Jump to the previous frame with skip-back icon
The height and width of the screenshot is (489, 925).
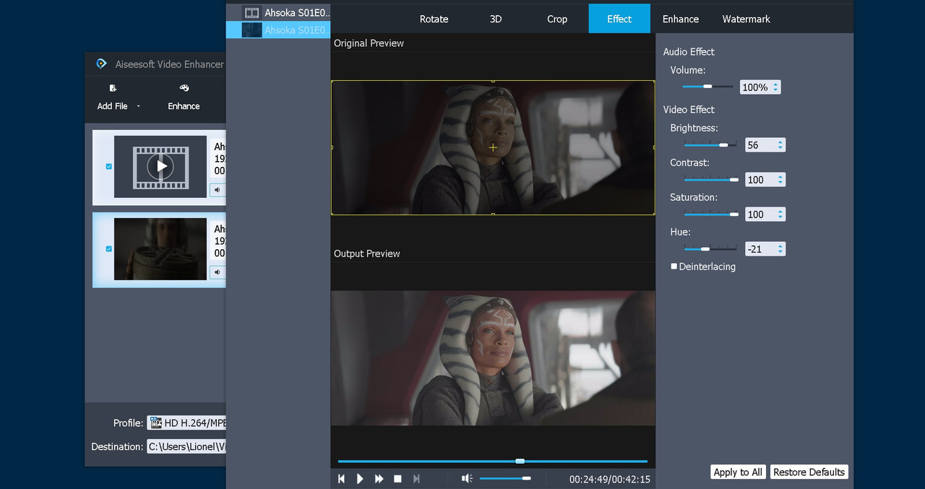pyautogui.click(x=342, y=479)
